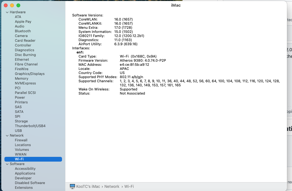Screen dimensions: 292x191
Task: Collapse the Network section chevron
Action: pyautogui.click(x=7, y=136)
